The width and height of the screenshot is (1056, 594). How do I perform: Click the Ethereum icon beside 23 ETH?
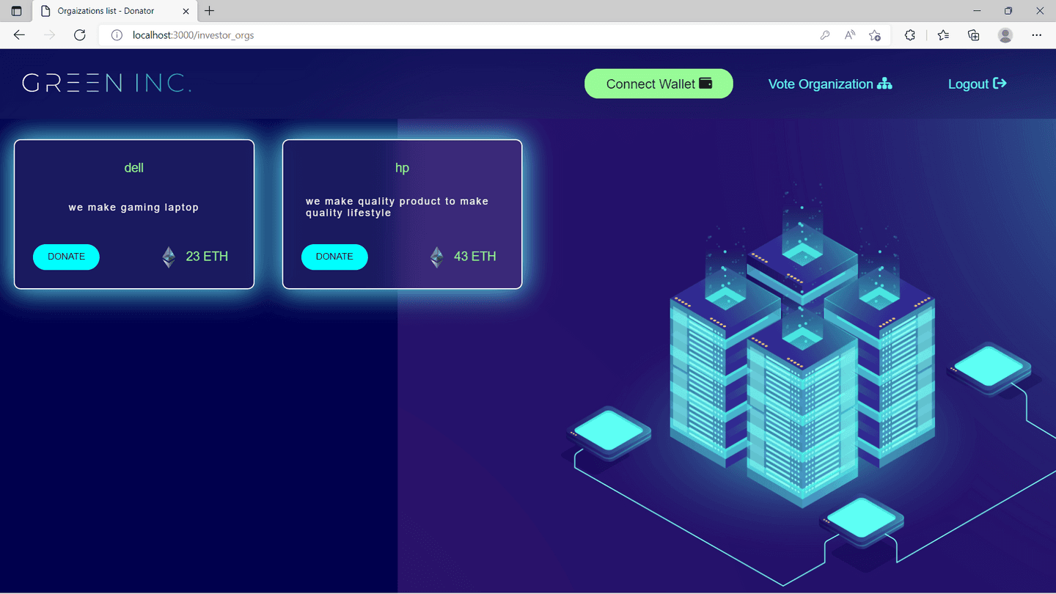point(169,257)
